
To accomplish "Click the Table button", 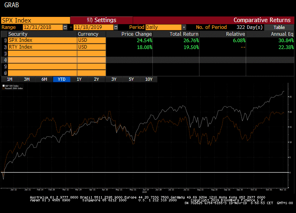I will 279,27.
